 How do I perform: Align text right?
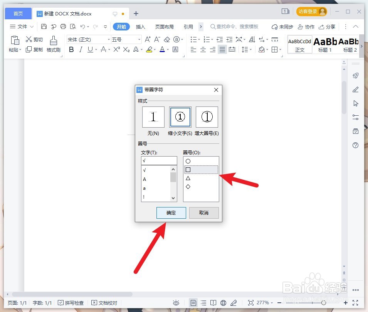coord(213,50)
